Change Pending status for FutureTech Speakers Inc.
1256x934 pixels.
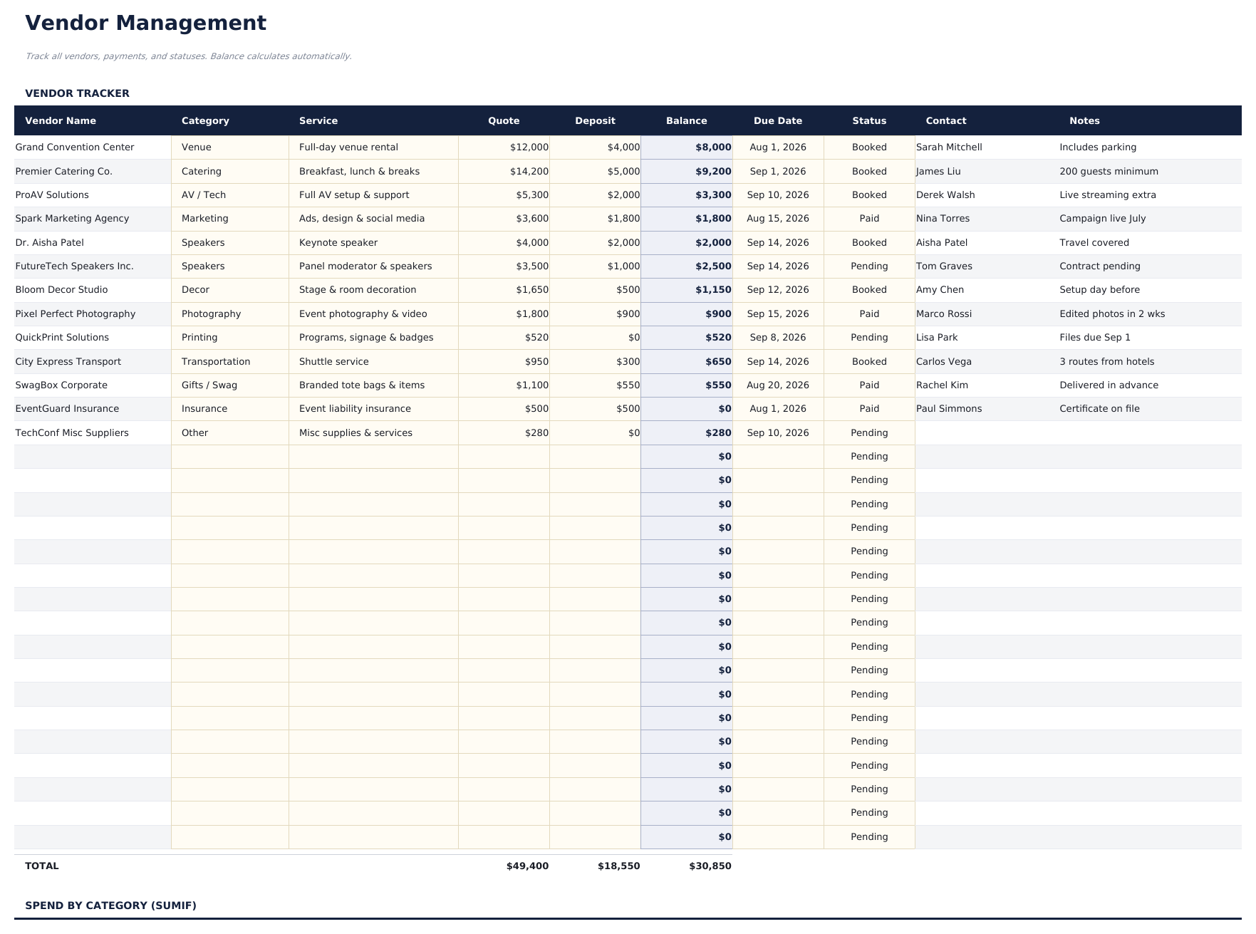868,266
